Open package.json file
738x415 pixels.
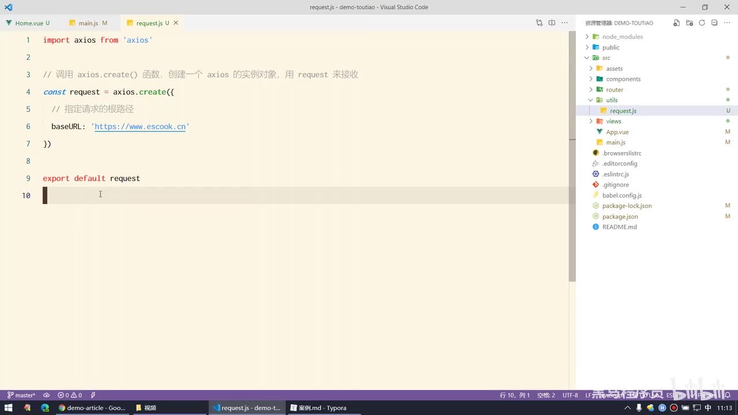click(657, 216)
